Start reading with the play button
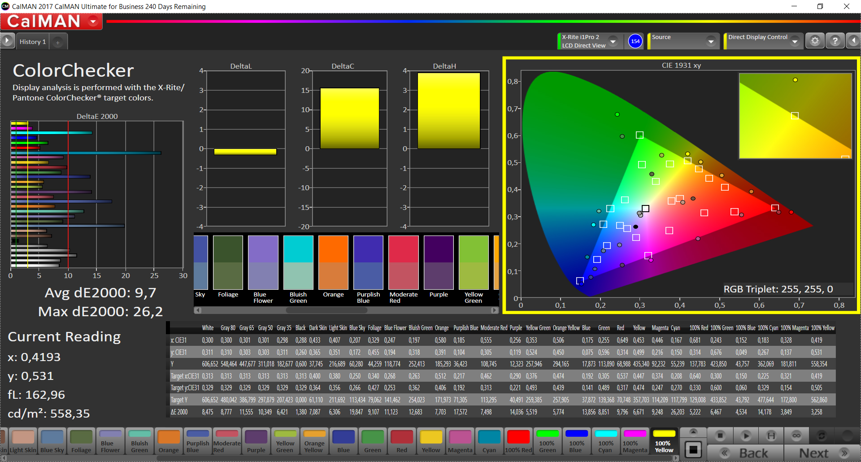861x462 pixels. [x=746, y=436]
